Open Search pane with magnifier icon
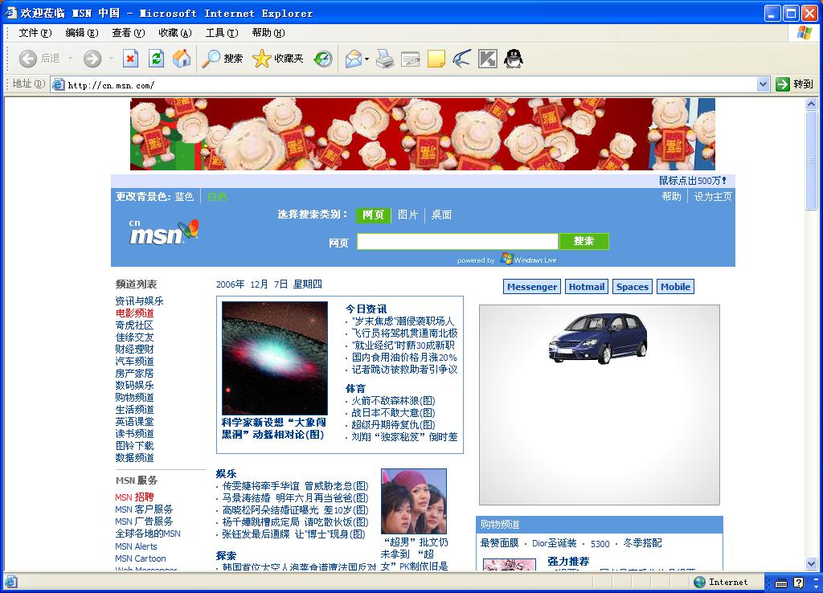This screenshot has height=593, width=823. 211,59
